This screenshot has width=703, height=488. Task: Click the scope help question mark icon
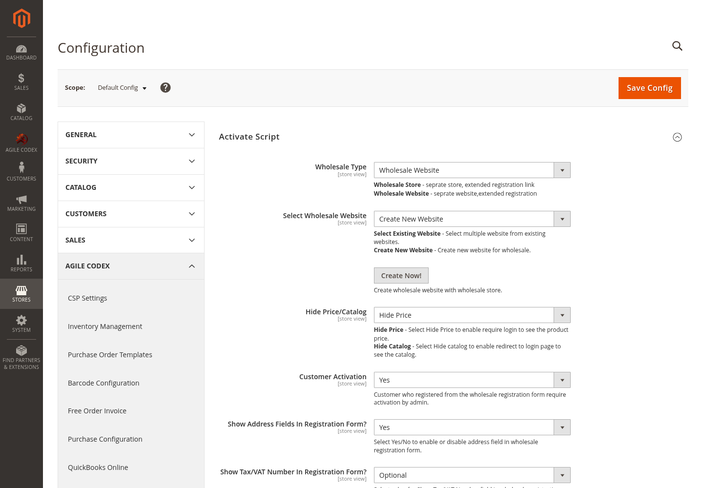(165, 87)
